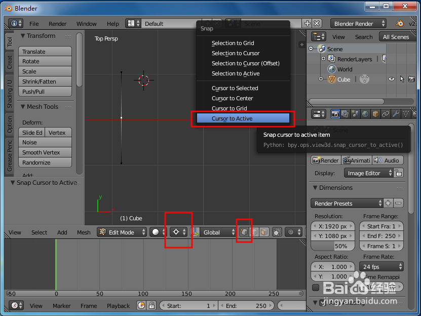Click the Blender logo in header
The width and height of the screenshot is (421, 316).
coord(400,23)
